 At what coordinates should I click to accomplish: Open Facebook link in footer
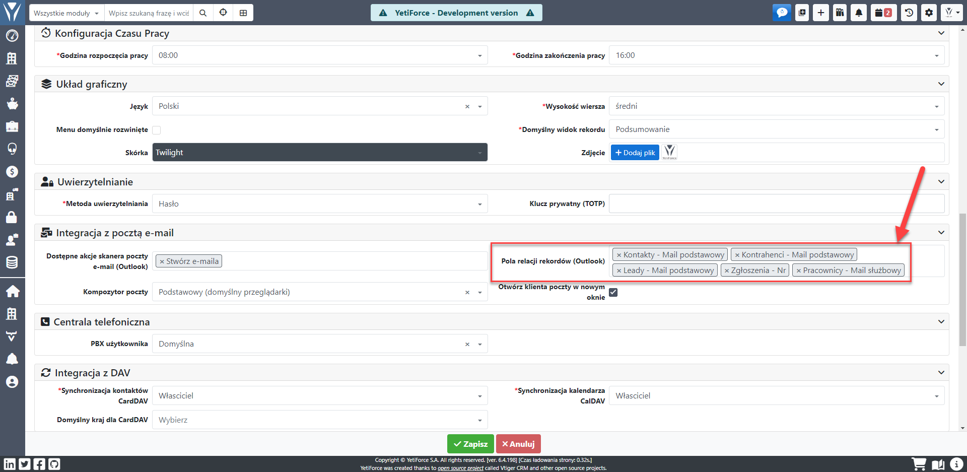pos(39,464)
